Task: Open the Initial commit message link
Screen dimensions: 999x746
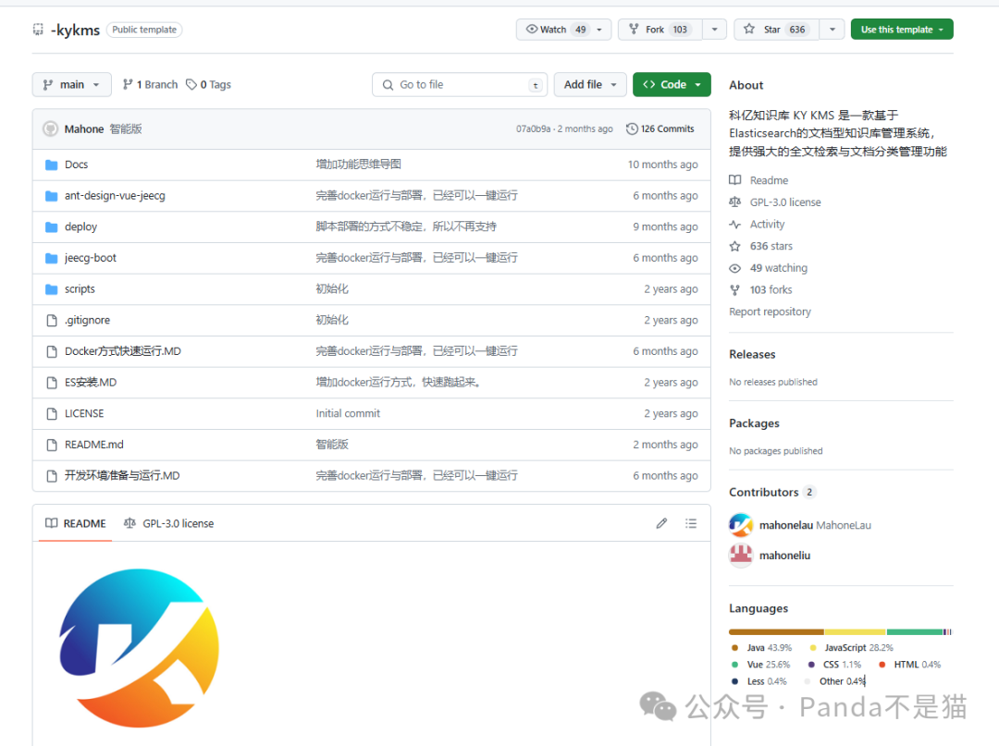Action: pos(348,414)
